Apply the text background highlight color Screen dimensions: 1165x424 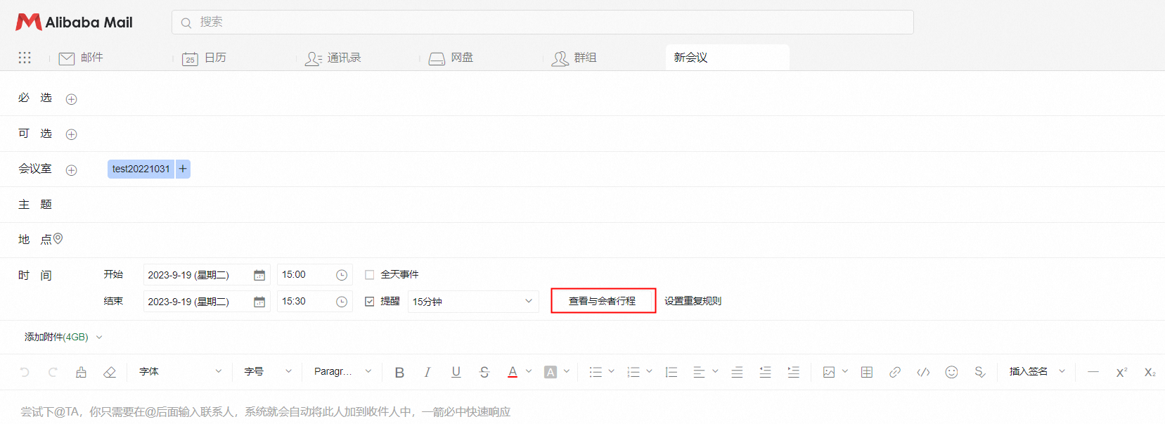(551, 372)
